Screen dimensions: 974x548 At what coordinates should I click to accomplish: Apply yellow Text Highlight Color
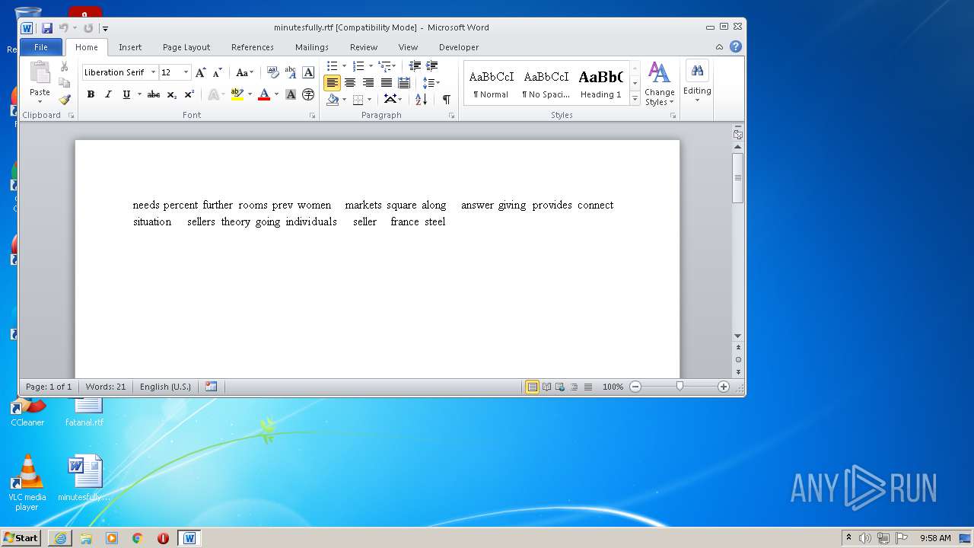coord(237,94)
